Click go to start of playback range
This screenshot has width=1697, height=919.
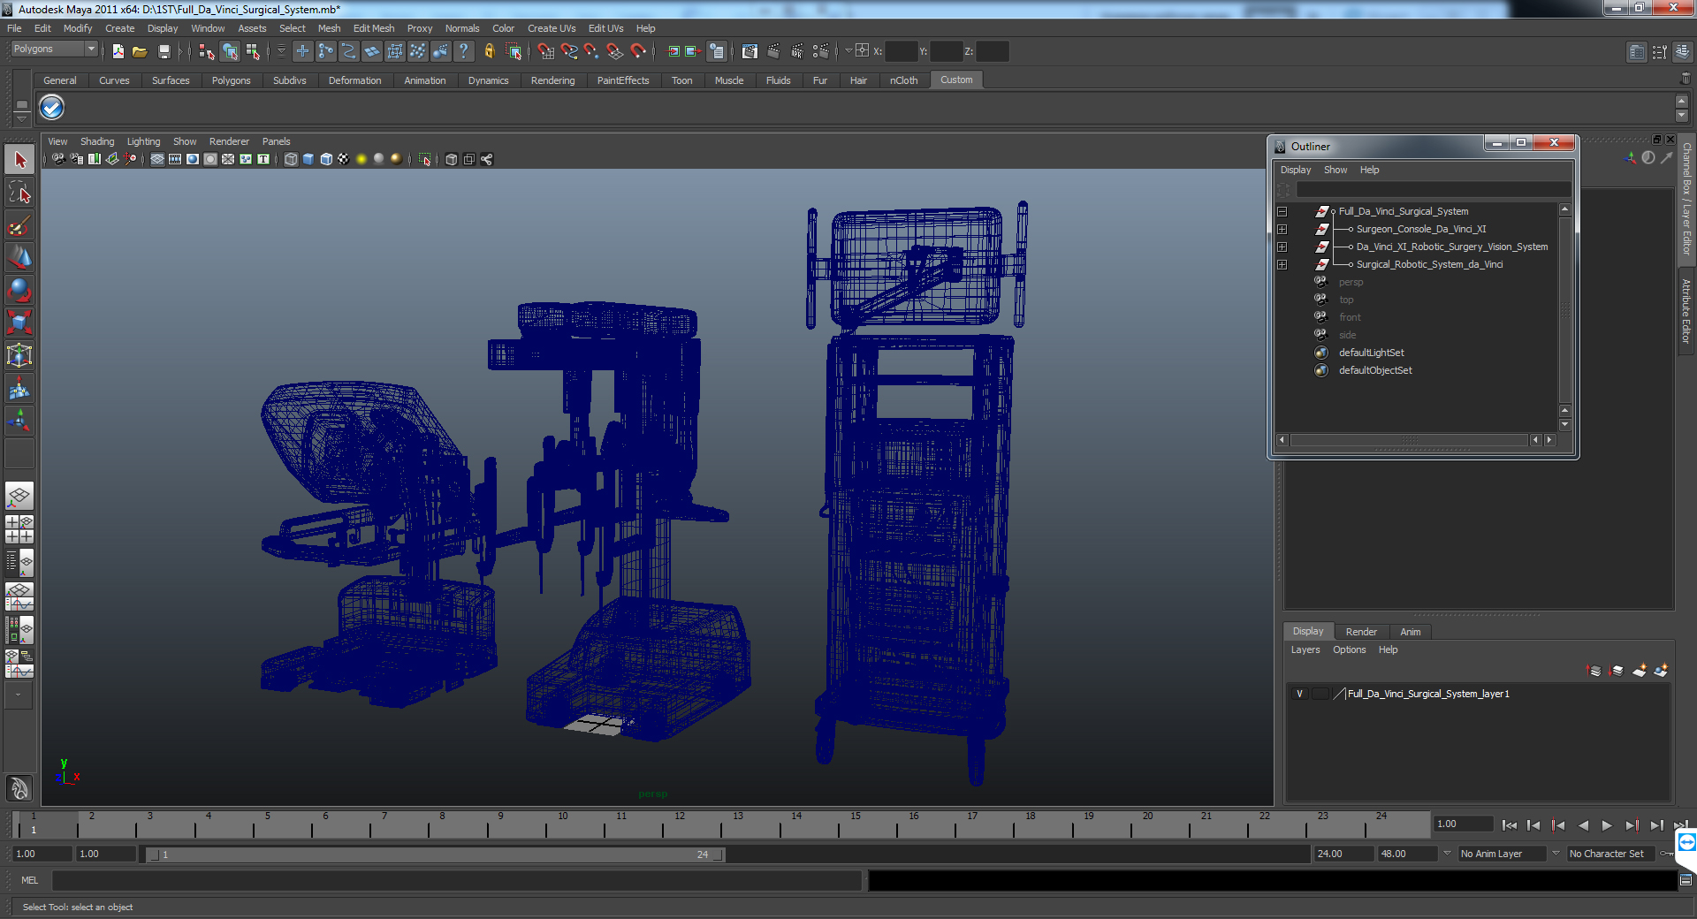(1510, 825)
